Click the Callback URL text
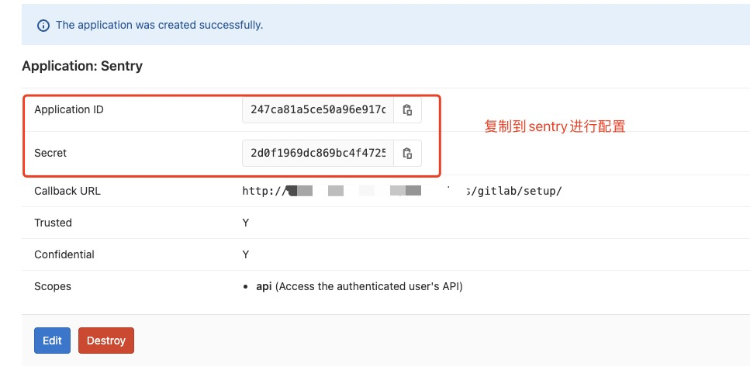 click(402, 192)
